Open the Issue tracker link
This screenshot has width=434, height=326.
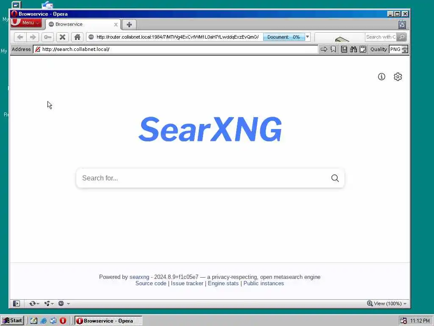[x=187, y=283]
